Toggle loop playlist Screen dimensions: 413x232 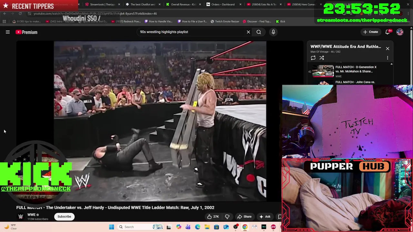[313, 58]
